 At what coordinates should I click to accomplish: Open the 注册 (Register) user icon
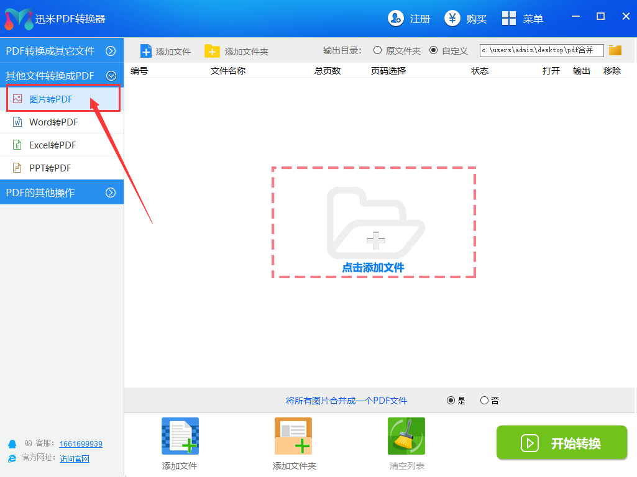pyautogui.click(x=396, y=19)
